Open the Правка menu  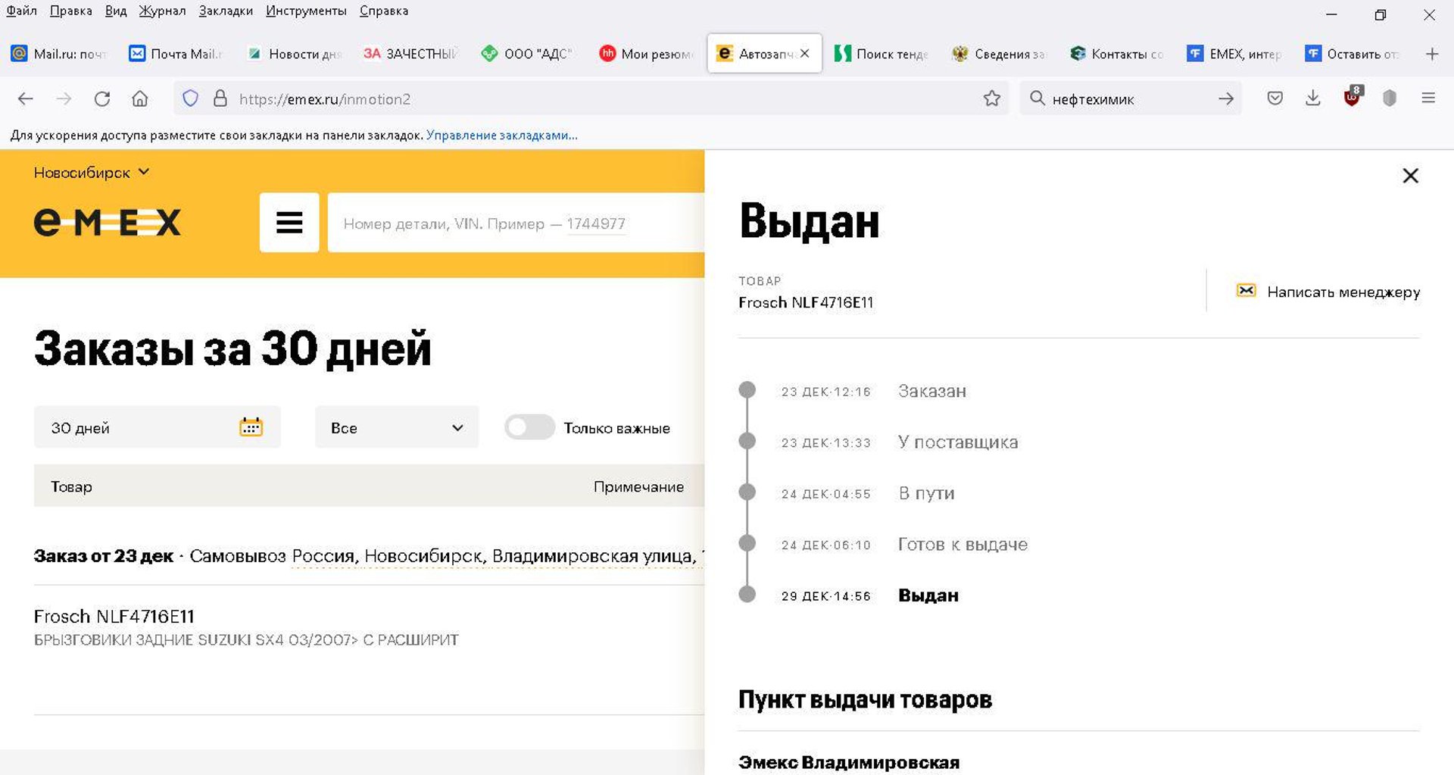coord(71,11)
